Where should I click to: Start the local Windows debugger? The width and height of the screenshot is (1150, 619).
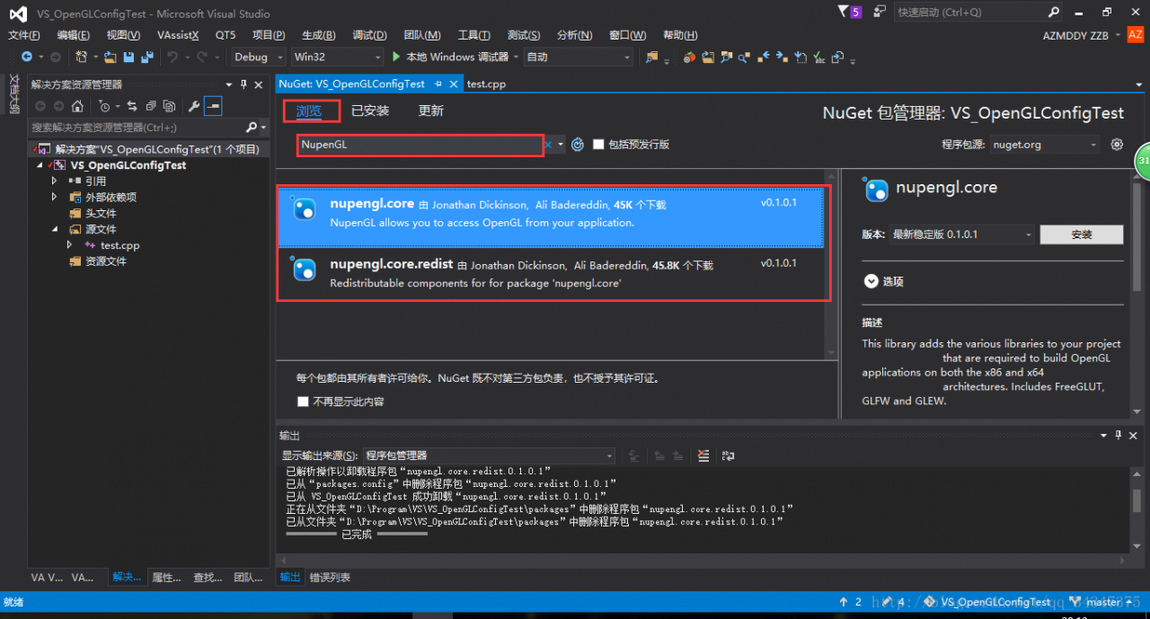click(x=450, y=57)
